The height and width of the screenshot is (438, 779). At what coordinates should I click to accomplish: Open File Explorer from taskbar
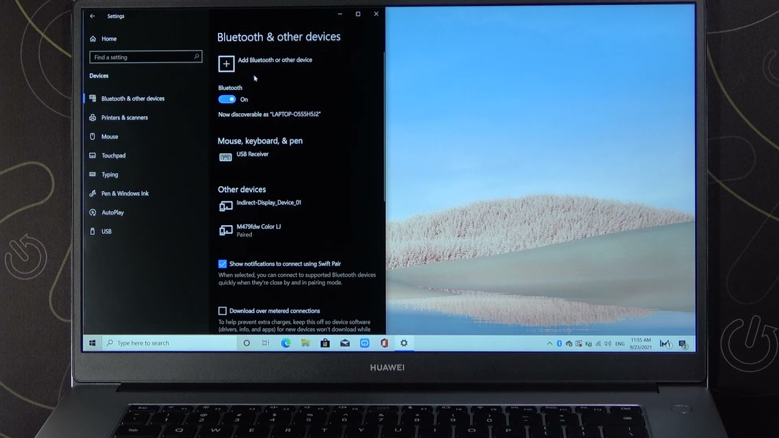[306, 343]
